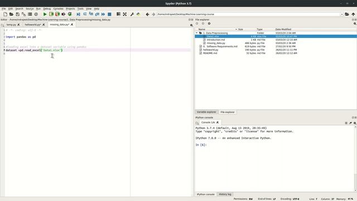Viewport: 357px width, 201px height.
Task: Open the Debug menu
Action: (x=47, y=9)
